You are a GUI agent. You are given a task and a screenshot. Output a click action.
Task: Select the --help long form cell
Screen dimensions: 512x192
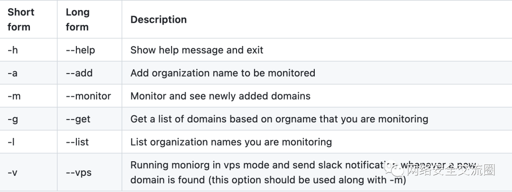[x=80, y=50]
